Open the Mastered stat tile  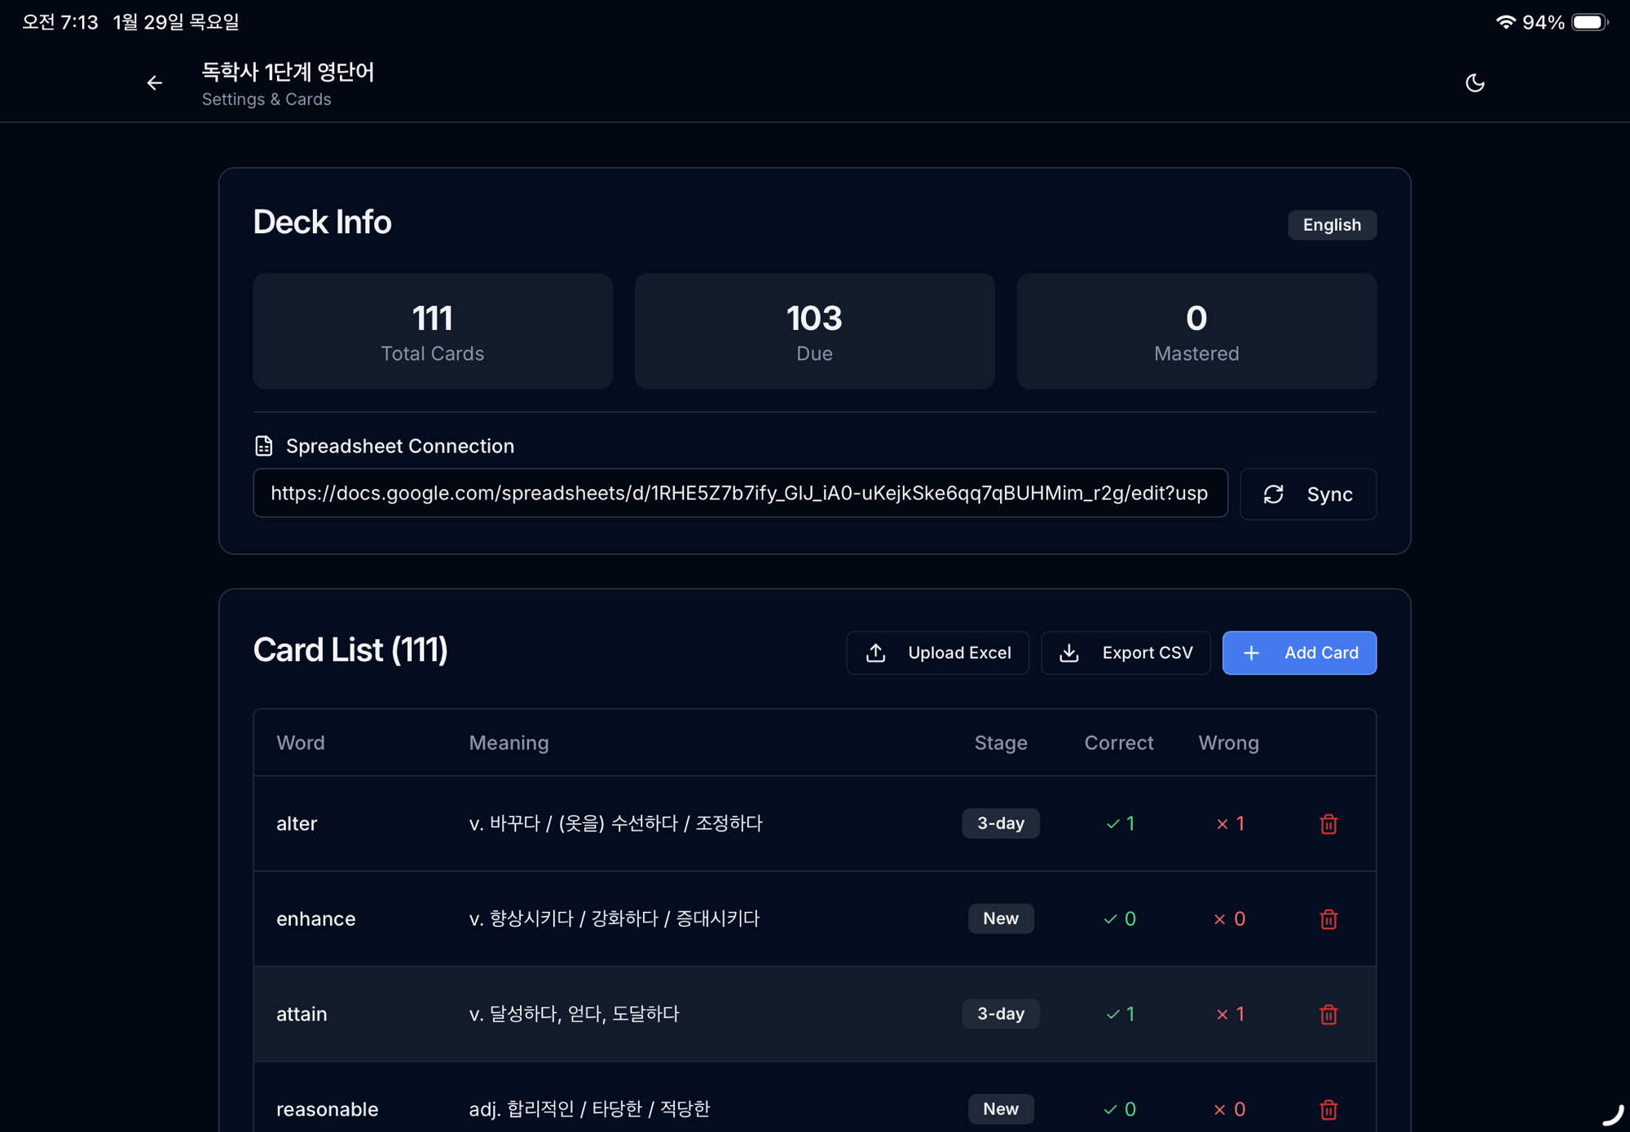(x=1196, y=331)
